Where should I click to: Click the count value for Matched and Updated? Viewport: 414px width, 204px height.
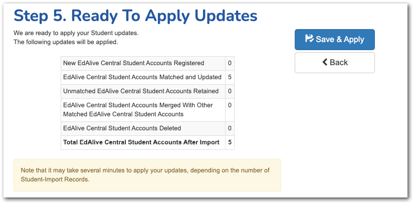[x=230, y=77]
